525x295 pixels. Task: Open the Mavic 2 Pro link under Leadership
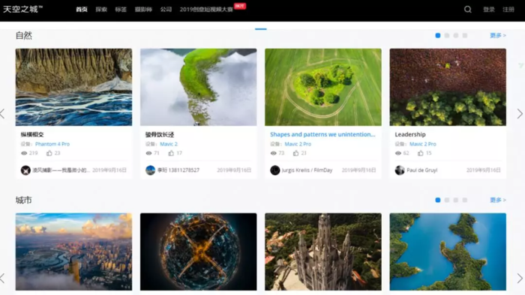tap(422, 144)
